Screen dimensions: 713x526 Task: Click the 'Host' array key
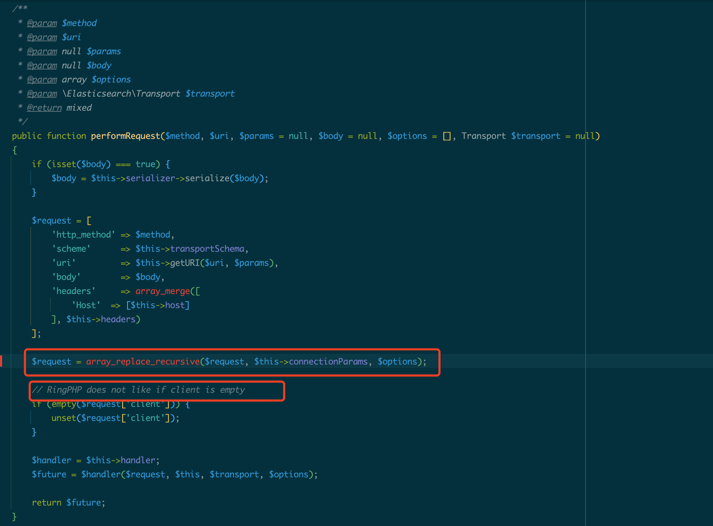[x=86, y=305]
